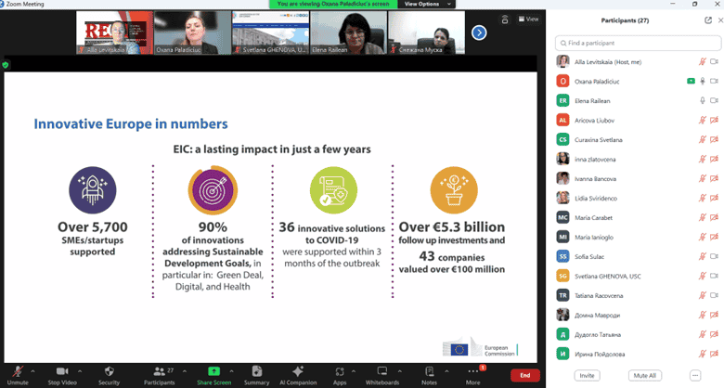Expand options arrow next to Notes
724x388 pixels.
446,371
